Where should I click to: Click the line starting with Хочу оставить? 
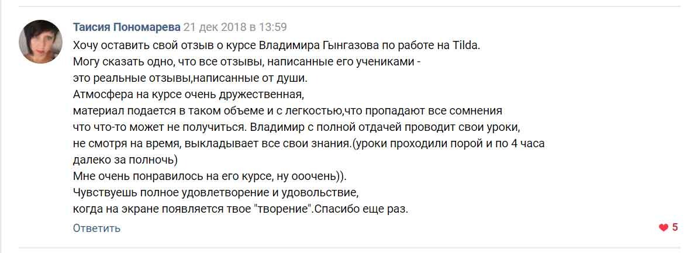coord(277,45)
